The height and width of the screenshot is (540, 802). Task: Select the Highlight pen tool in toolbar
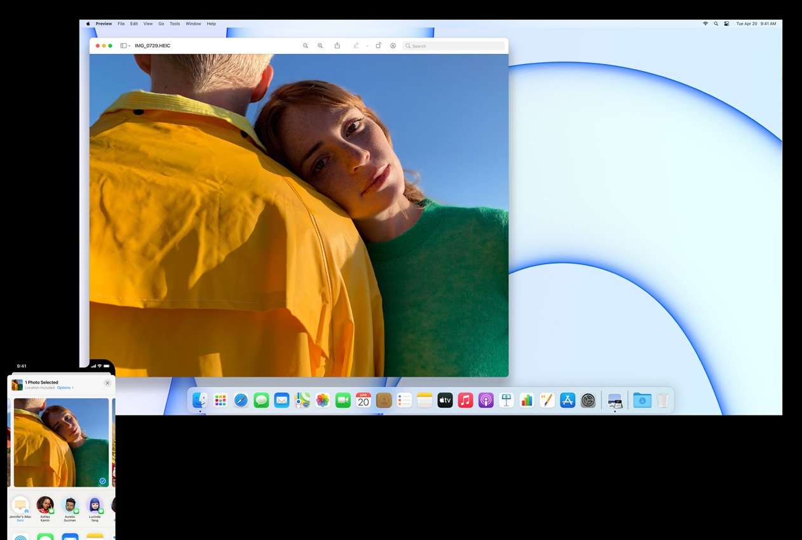(356, 46)
